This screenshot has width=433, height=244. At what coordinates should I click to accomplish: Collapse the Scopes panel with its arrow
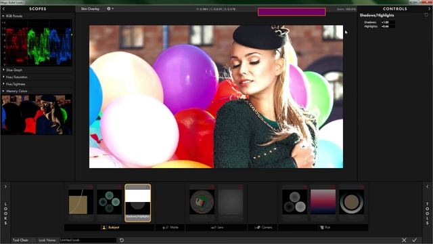point(3,9)
